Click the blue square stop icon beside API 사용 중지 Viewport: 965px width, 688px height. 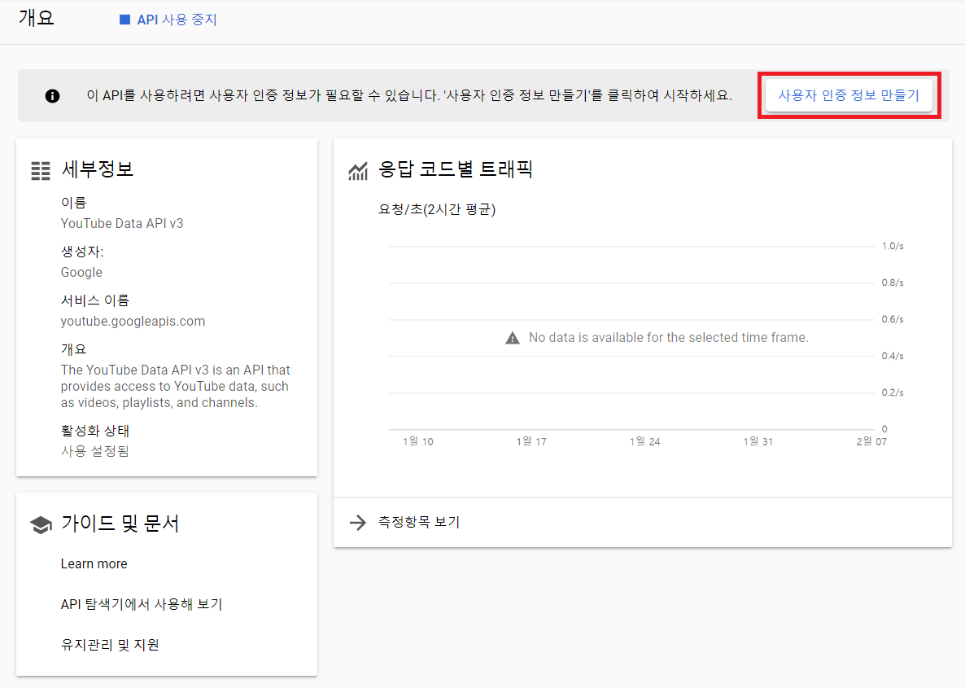click(124, 20)
